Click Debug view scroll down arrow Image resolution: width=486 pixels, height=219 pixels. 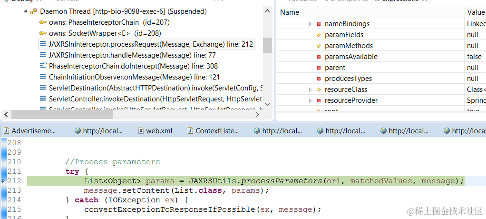[x=267, y=104]
